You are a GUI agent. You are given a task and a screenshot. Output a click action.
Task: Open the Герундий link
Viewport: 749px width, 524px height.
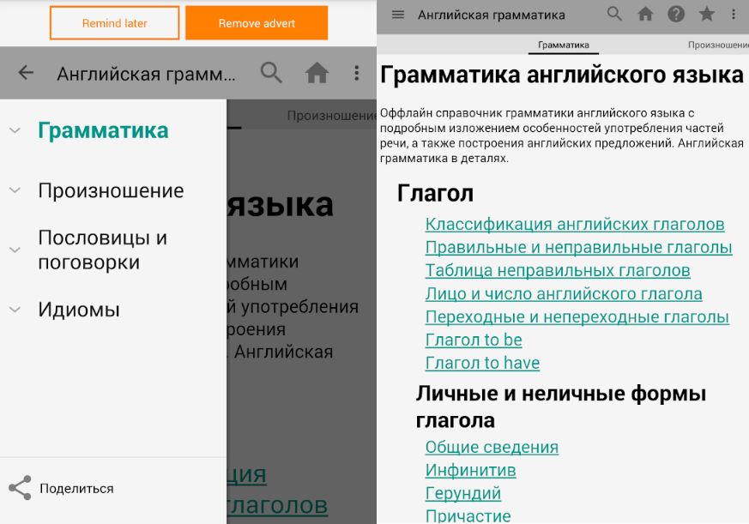coord(463,493)
